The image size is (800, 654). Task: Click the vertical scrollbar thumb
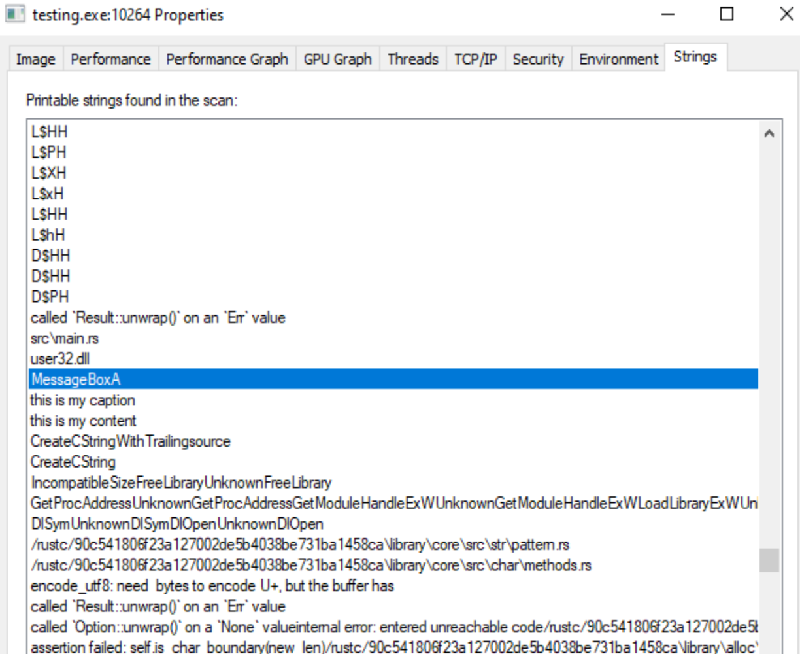point(769,560)
